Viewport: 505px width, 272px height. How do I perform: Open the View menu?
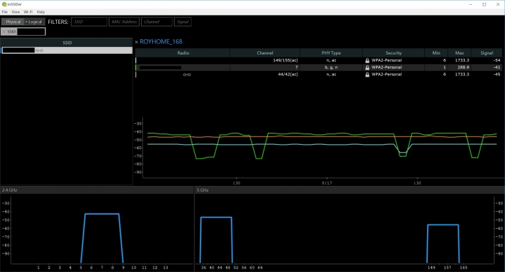click(x=15, y=12)
